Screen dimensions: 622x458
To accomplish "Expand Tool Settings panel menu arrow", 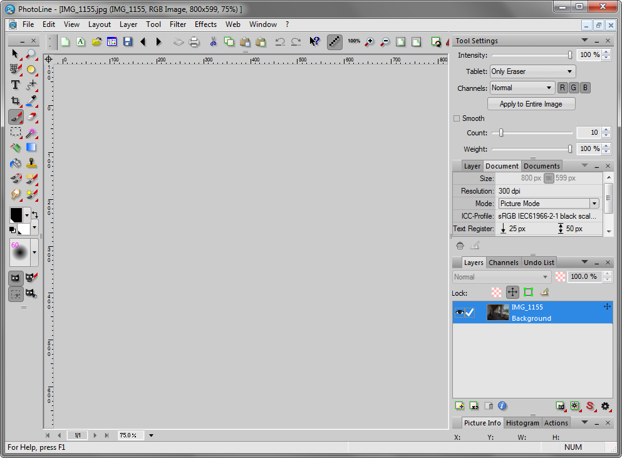I will click(584, 40).
